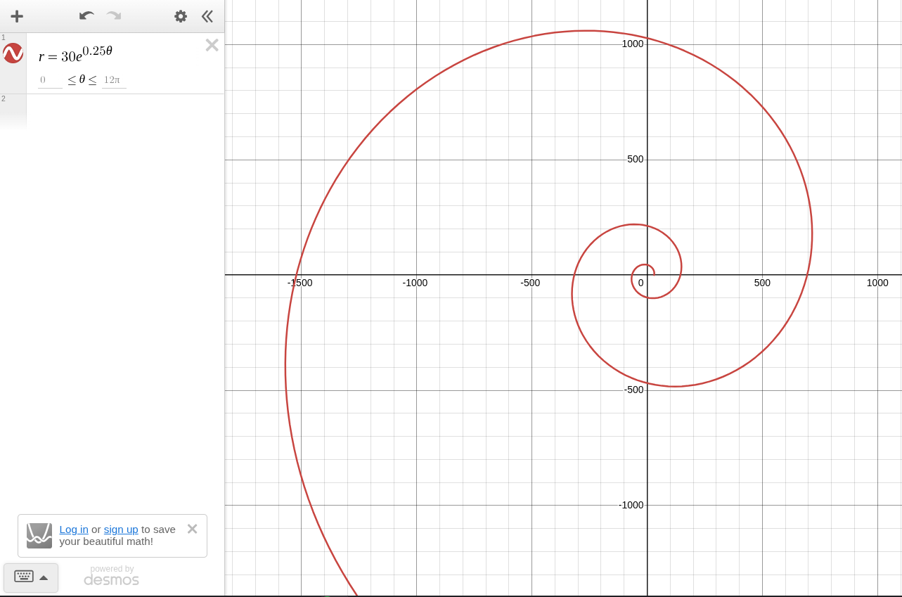Click the -1000 label on the x-axis
The image size is (902, 597).
[x=415, y=283]
